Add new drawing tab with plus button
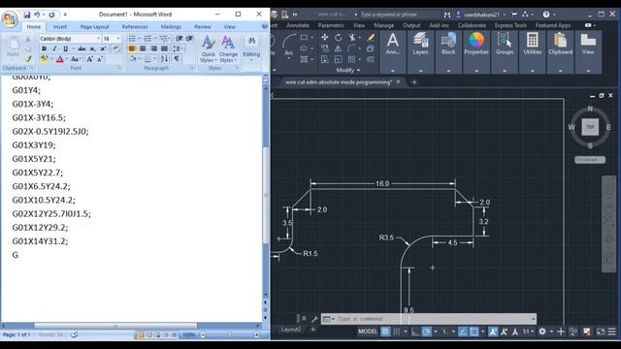Viewport: 621px width, 349px height. click(414, 81)
